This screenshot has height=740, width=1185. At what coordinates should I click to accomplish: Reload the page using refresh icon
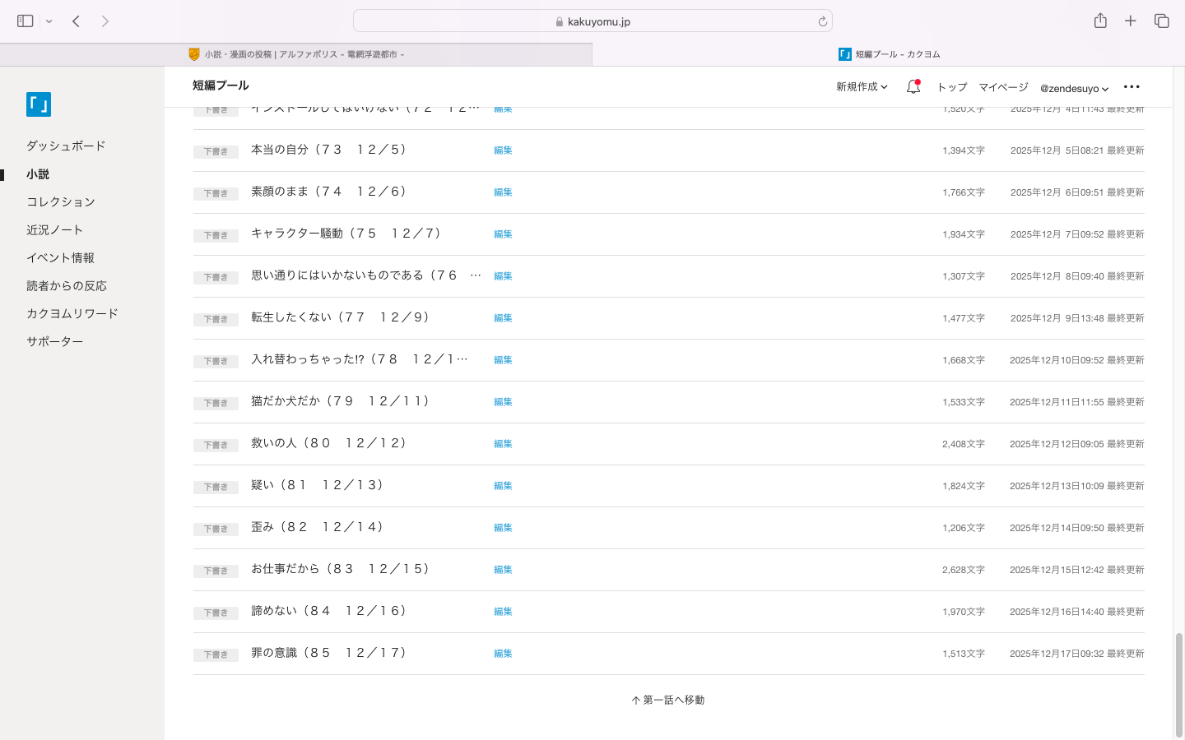pyautogui.click(x=822, y=22)
